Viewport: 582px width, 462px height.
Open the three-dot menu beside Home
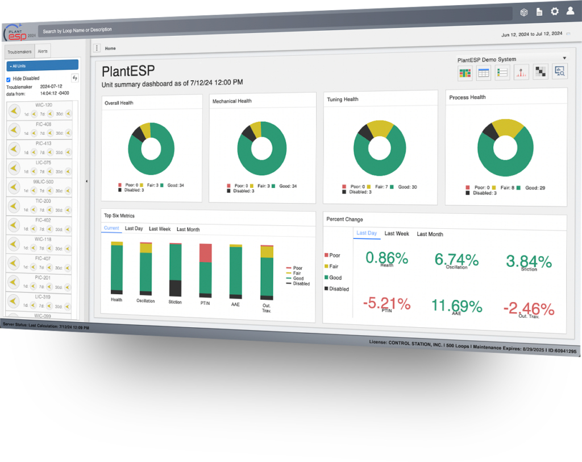pyautogui.click(x=97, y=48)
